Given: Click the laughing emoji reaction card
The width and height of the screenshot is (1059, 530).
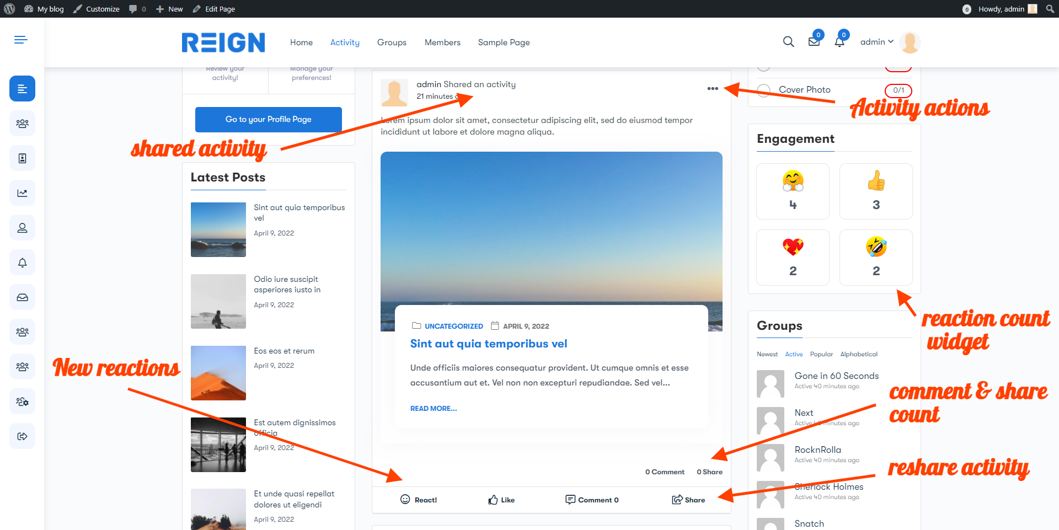Looking at the screenshot, I should 876,258.
